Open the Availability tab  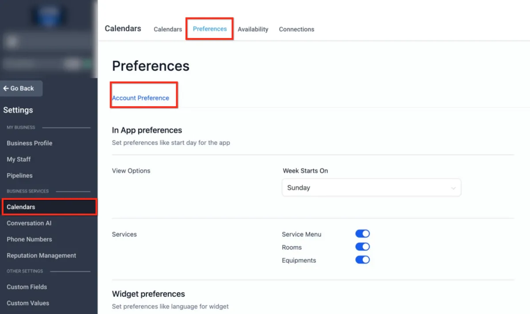253,29
